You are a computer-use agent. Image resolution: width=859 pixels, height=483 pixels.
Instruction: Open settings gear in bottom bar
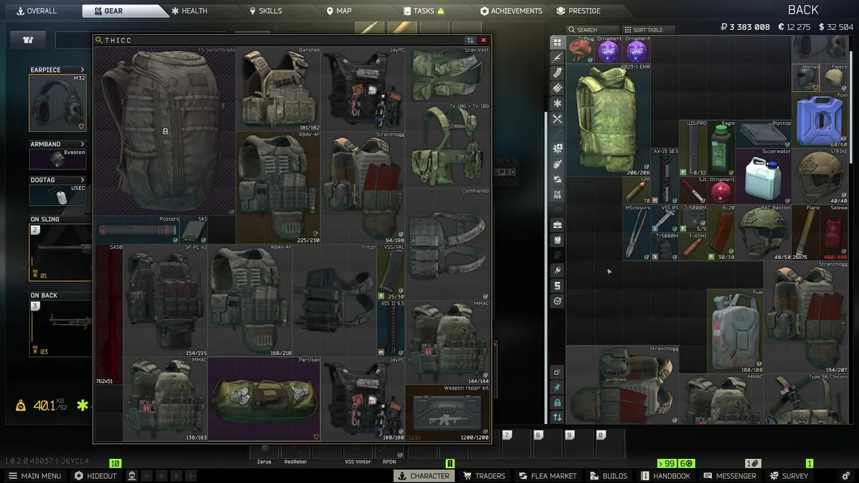point(846,476)
